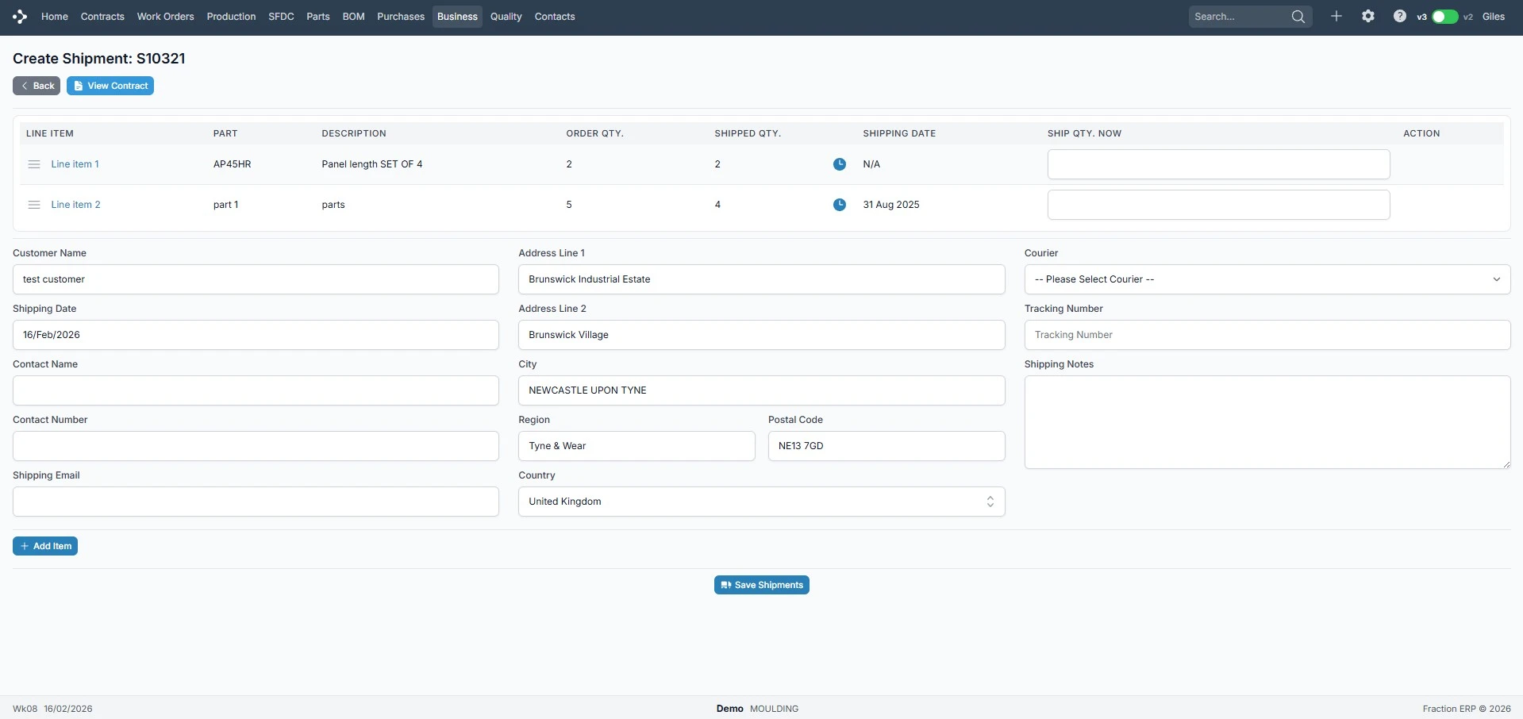This screenshot has height=719, width=1523.
Task: Open the Line item 2 link
Action: (x=75, y=205)
